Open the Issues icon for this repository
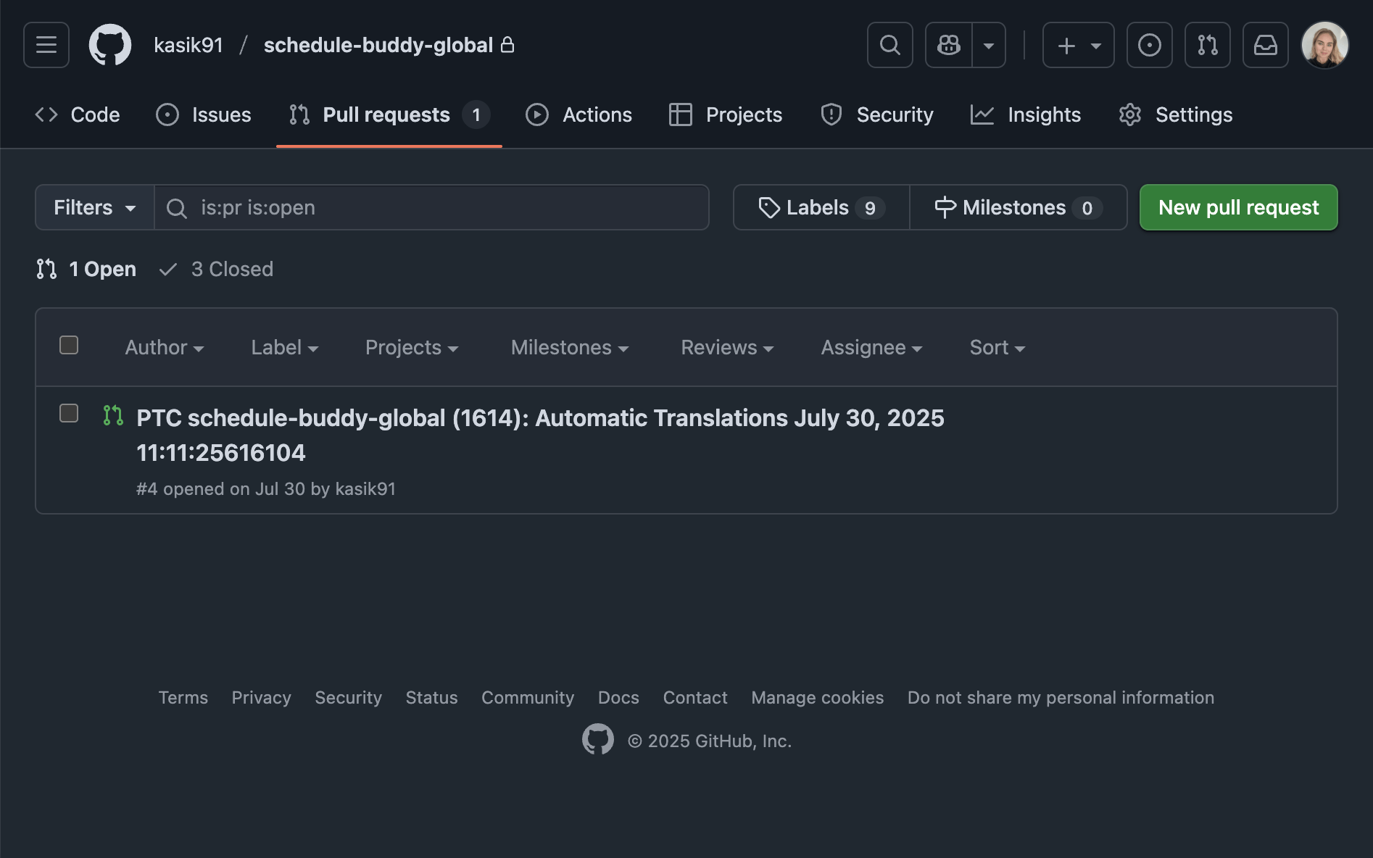This screenshot has height=858, width=1373. pos(167,114)
